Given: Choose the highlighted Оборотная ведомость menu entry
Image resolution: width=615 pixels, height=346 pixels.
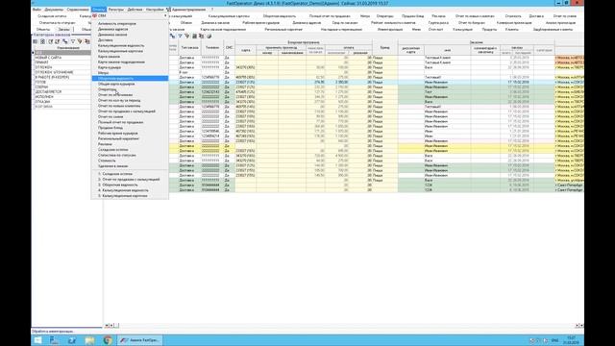Looking at the screenshot, I should pyautogui.click(x=130, y=79).
